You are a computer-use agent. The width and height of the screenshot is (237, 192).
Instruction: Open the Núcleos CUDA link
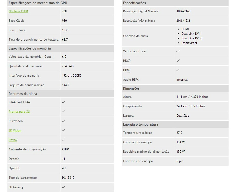pyautogui.click(x=18, y=11)
